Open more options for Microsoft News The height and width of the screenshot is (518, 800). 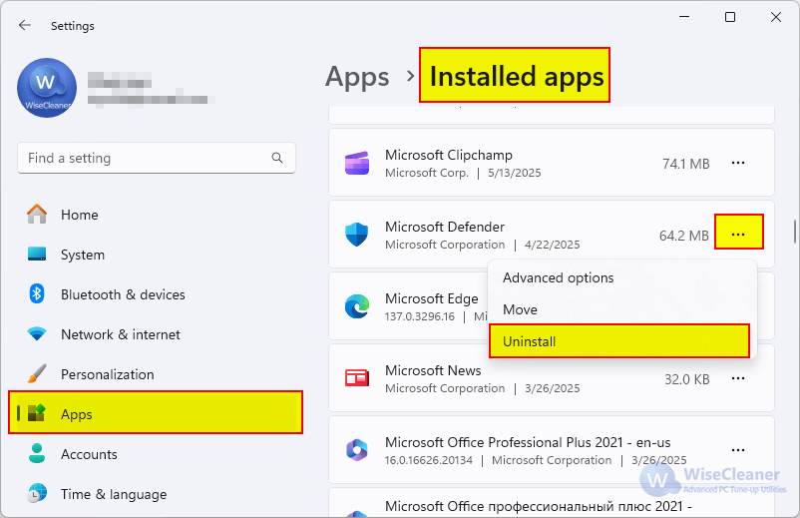pos(738,378)
